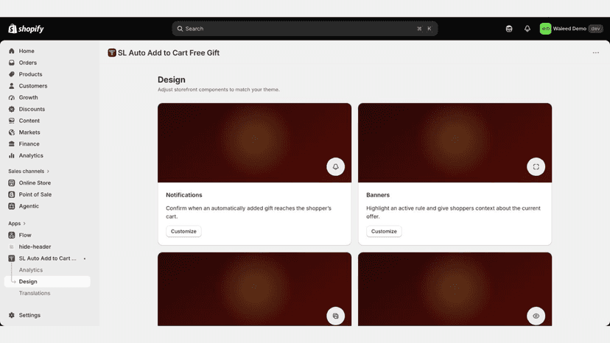Open the Translations sub-item
Image resolution: width=610 pixels, height=343 pixels.
[x=35, y=293]
